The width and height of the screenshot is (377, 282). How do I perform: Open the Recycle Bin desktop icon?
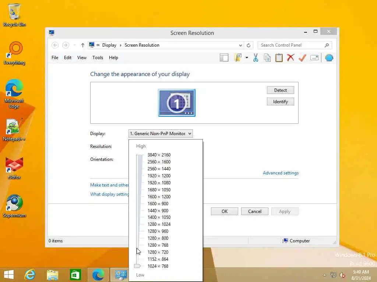pos(14,15)
